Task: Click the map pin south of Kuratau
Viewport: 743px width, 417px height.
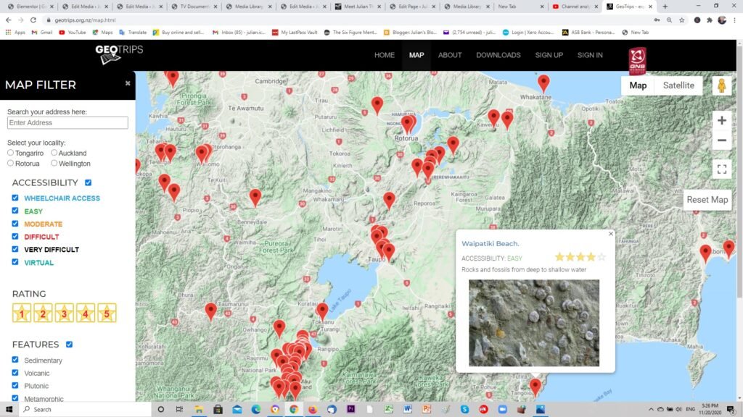Action: tap(322, 311)
